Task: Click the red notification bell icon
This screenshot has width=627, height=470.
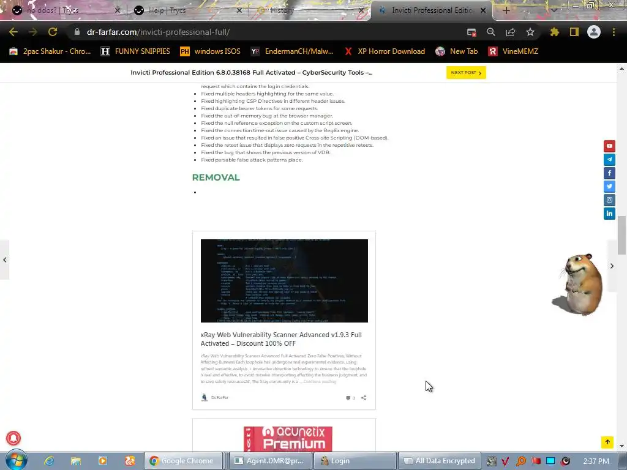Action: coord(13,438)
